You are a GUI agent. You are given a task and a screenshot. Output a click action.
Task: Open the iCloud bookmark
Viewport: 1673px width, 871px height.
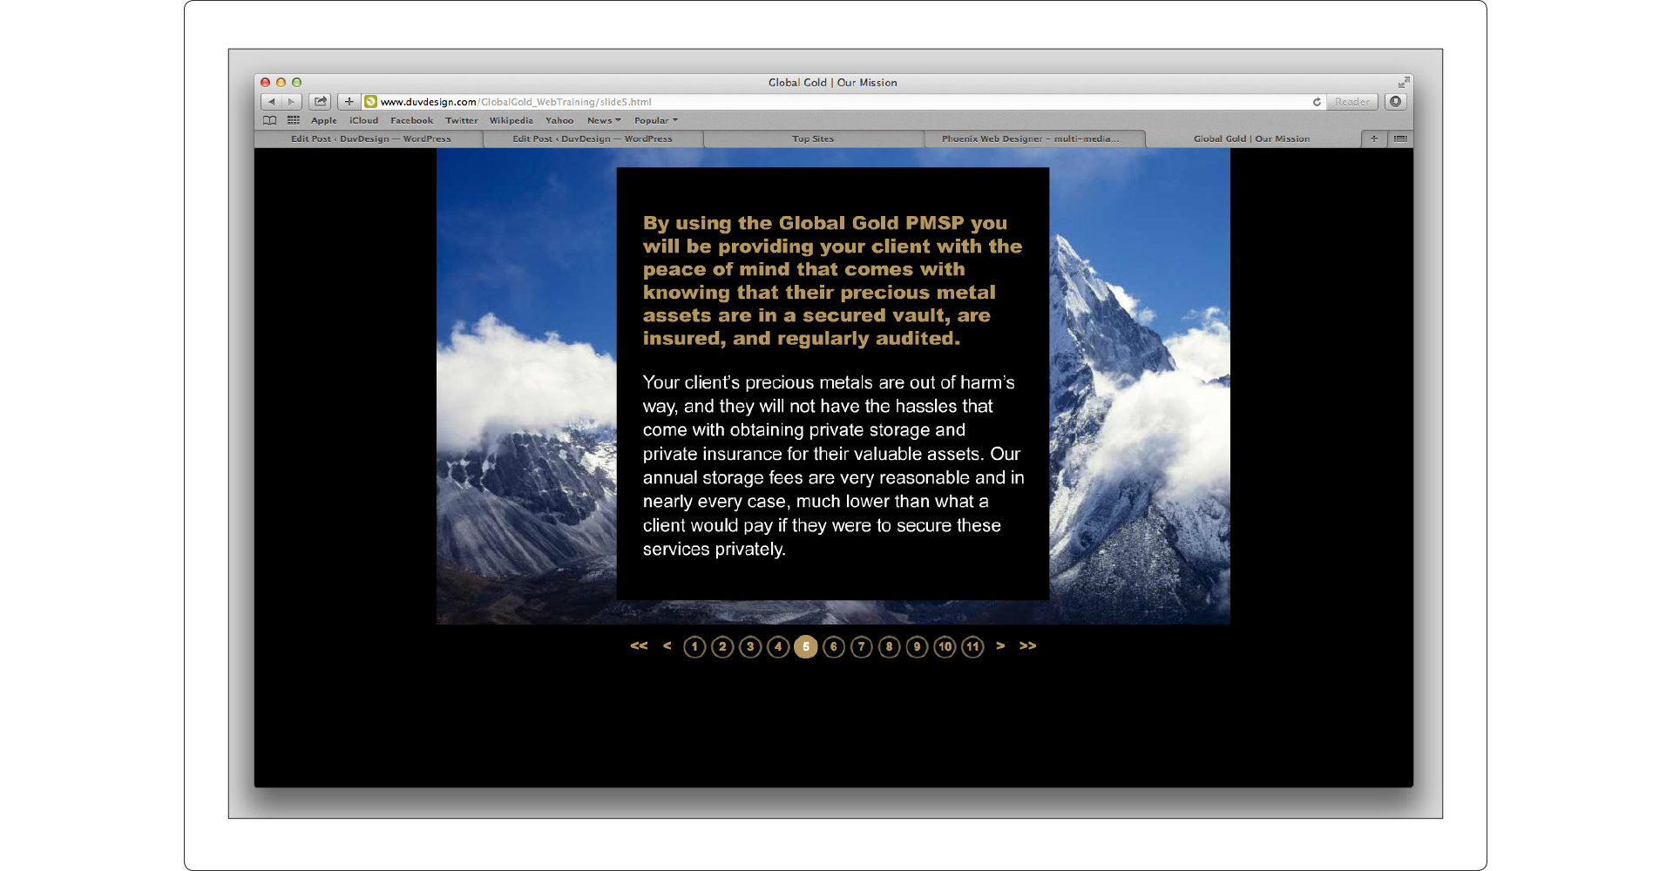(x=363, y=120)
